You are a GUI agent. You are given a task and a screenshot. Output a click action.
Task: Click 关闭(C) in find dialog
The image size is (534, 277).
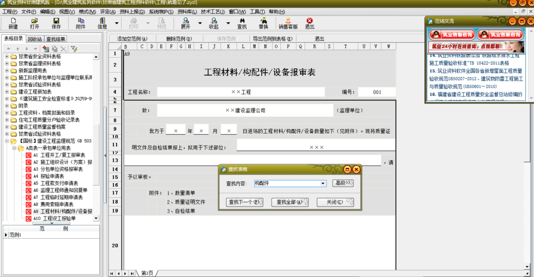(x=335, y=202)
